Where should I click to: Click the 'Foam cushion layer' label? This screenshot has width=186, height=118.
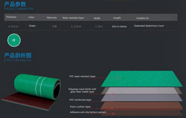80,106
